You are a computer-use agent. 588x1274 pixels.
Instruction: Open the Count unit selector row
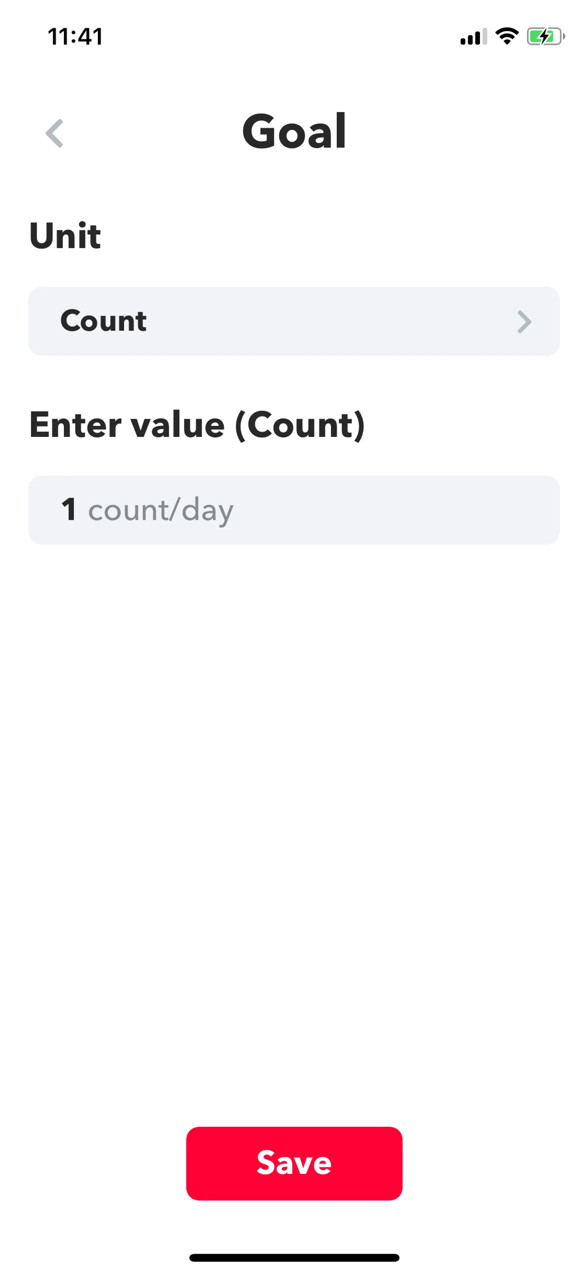293,321
